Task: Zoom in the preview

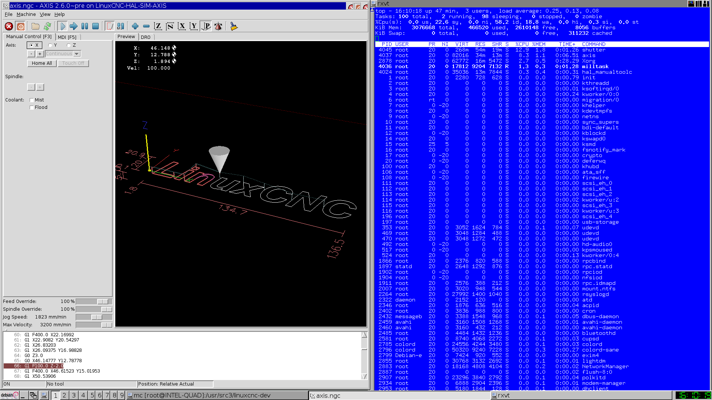Action: 135,26
